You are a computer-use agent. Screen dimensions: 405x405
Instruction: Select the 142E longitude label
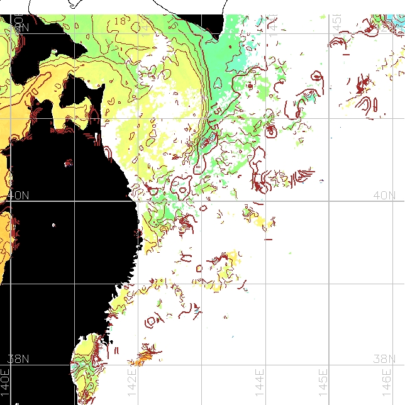[x=132, y=383]
